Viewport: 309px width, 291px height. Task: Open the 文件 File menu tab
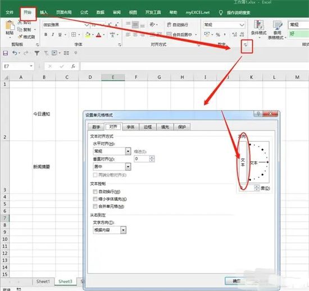coord(9,12)
